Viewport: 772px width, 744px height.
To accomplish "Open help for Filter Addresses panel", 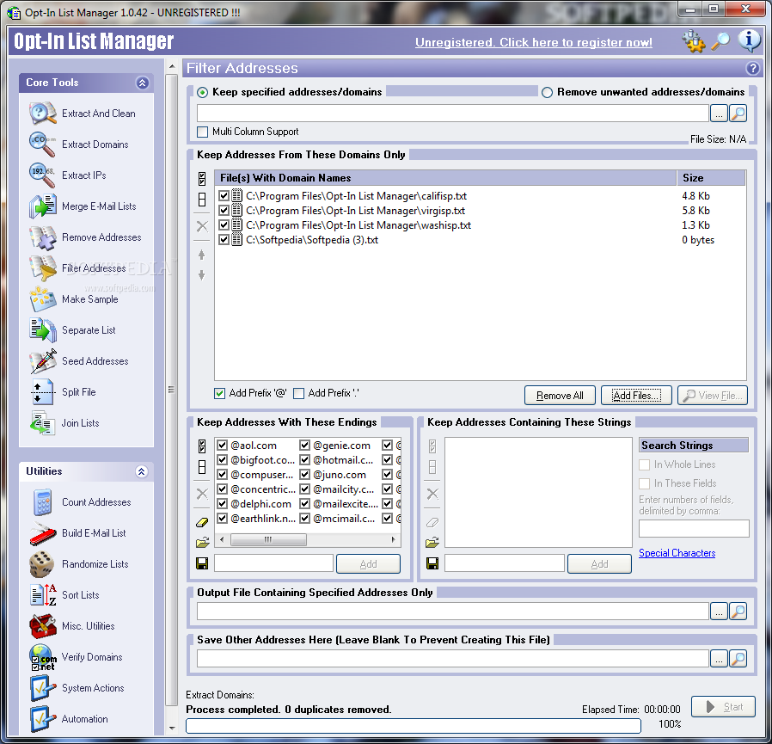I will [x=752, y=68].
